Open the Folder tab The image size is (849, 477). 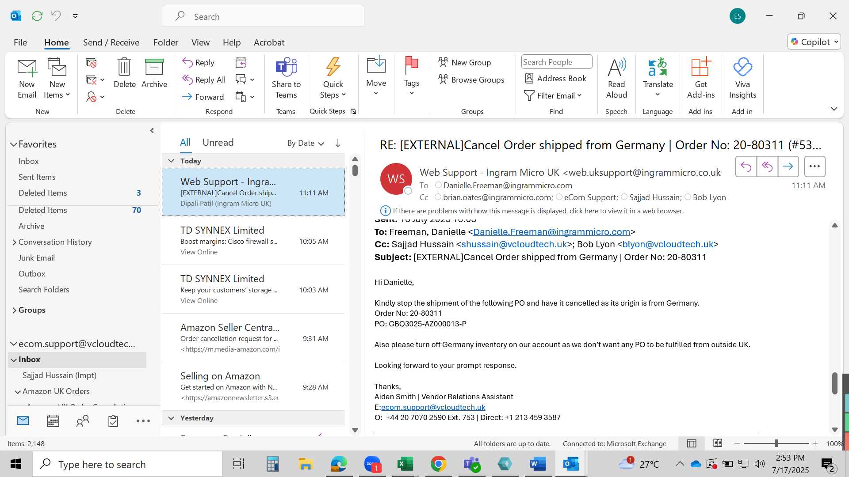point(166,42)
